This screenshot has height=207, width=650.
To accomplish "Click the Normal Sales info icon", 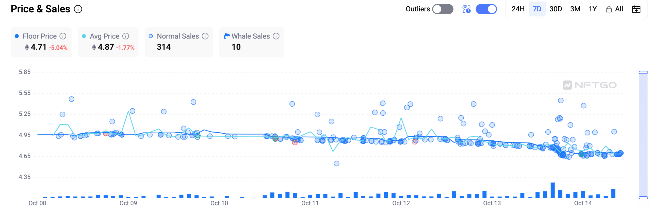I will (x=205, y=36).
